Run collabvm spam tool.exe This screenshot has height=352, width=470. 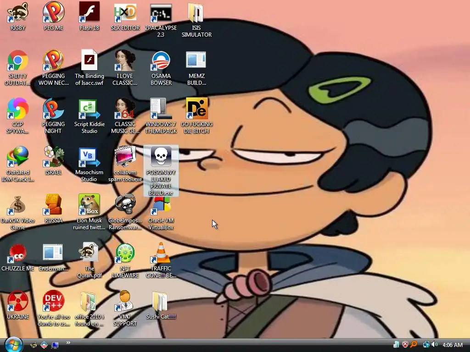point(125,157)
